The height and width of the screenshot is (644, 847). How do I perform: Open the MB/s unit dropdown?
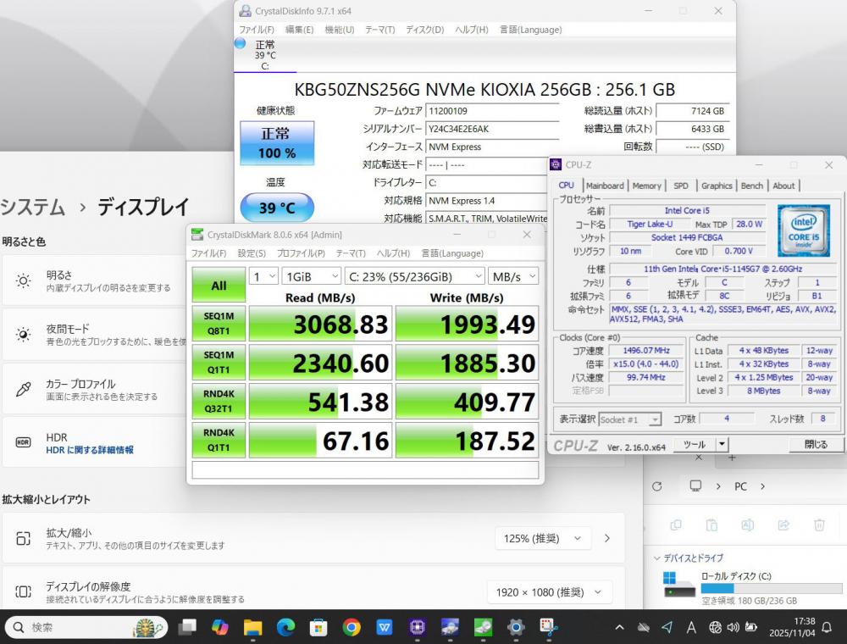click(513, 276)
